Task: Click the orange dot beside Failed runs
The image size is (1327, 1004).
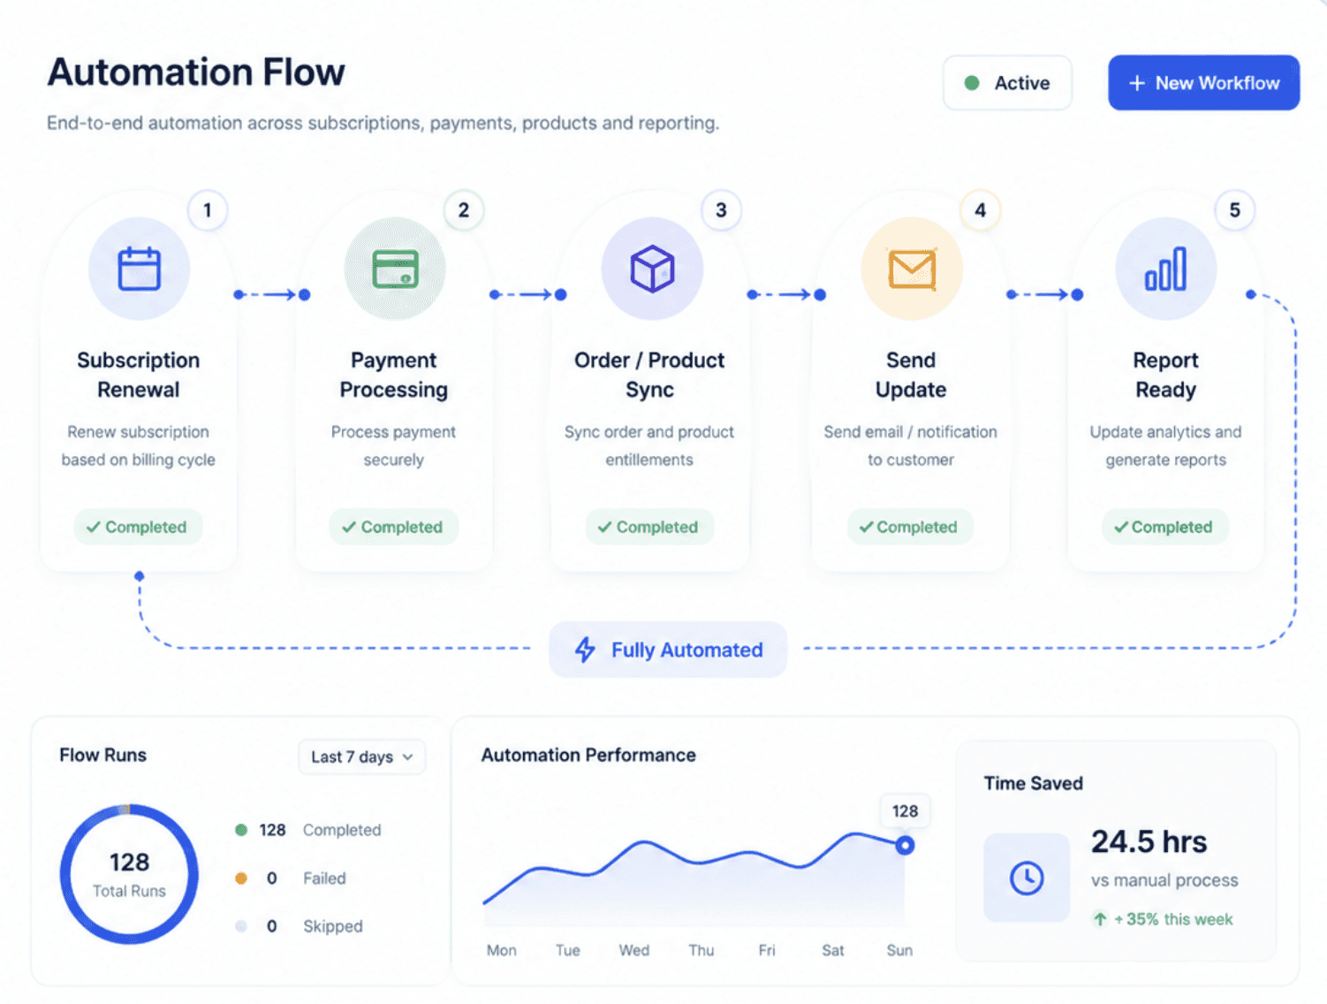Action: pos(241,878)
